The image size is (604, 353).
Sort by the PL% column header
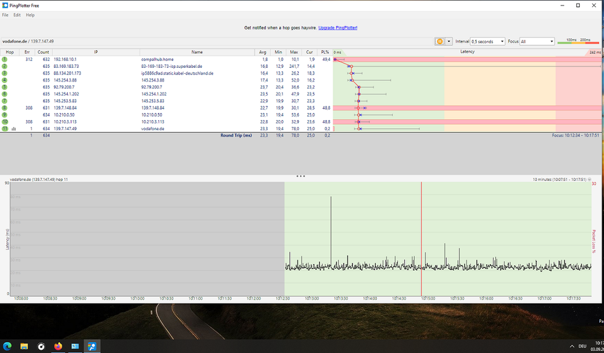click(325, 52)
